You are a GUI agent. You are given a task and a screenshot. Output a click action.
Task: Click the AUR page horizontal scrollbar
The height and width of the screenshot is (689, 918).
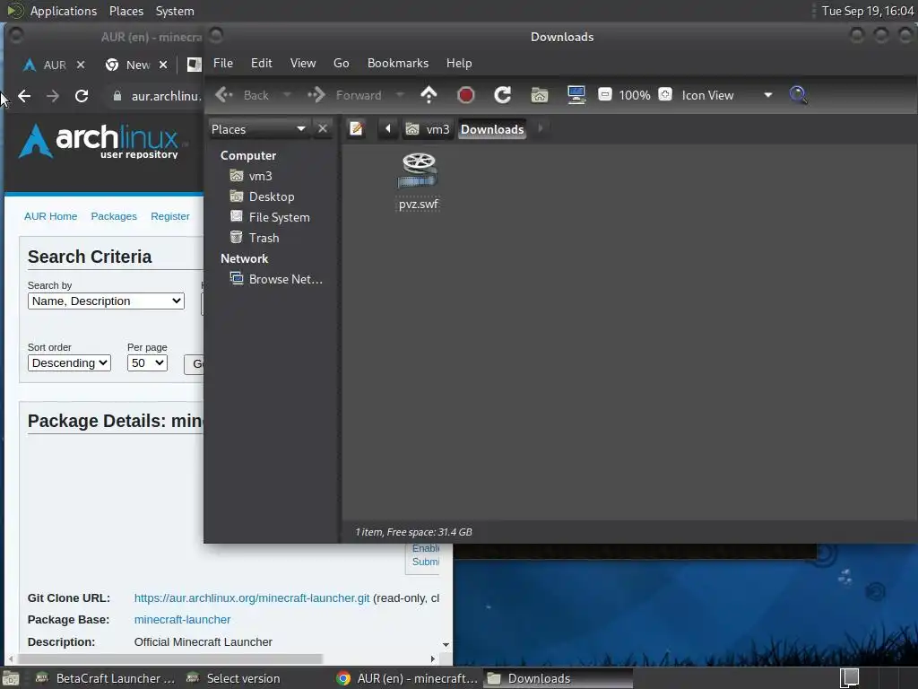[169, 659]
